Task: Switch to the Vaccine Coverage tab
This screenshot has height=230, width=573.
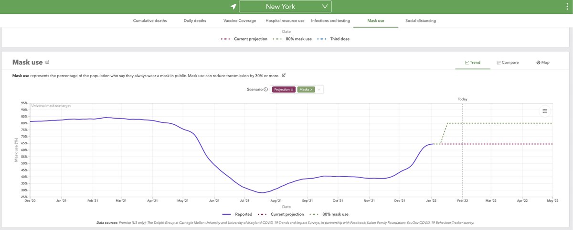Action: pos(240,21)
